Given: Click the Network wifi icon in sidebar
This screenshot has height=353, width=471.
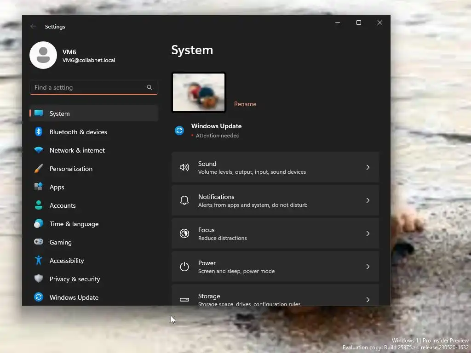Looking at the screenshot, I should point(39,150).
